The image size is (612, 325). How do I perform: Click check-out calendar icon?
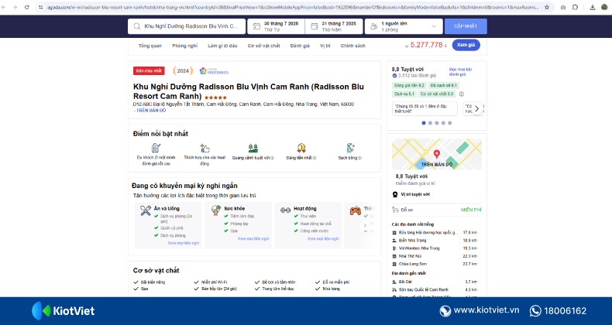tap(315, 26)
